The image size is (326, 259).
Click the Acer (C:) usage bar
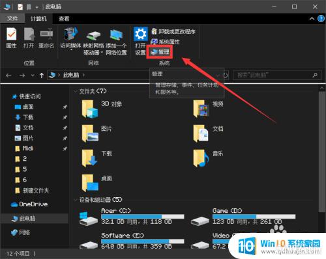[x=143, y=216]
